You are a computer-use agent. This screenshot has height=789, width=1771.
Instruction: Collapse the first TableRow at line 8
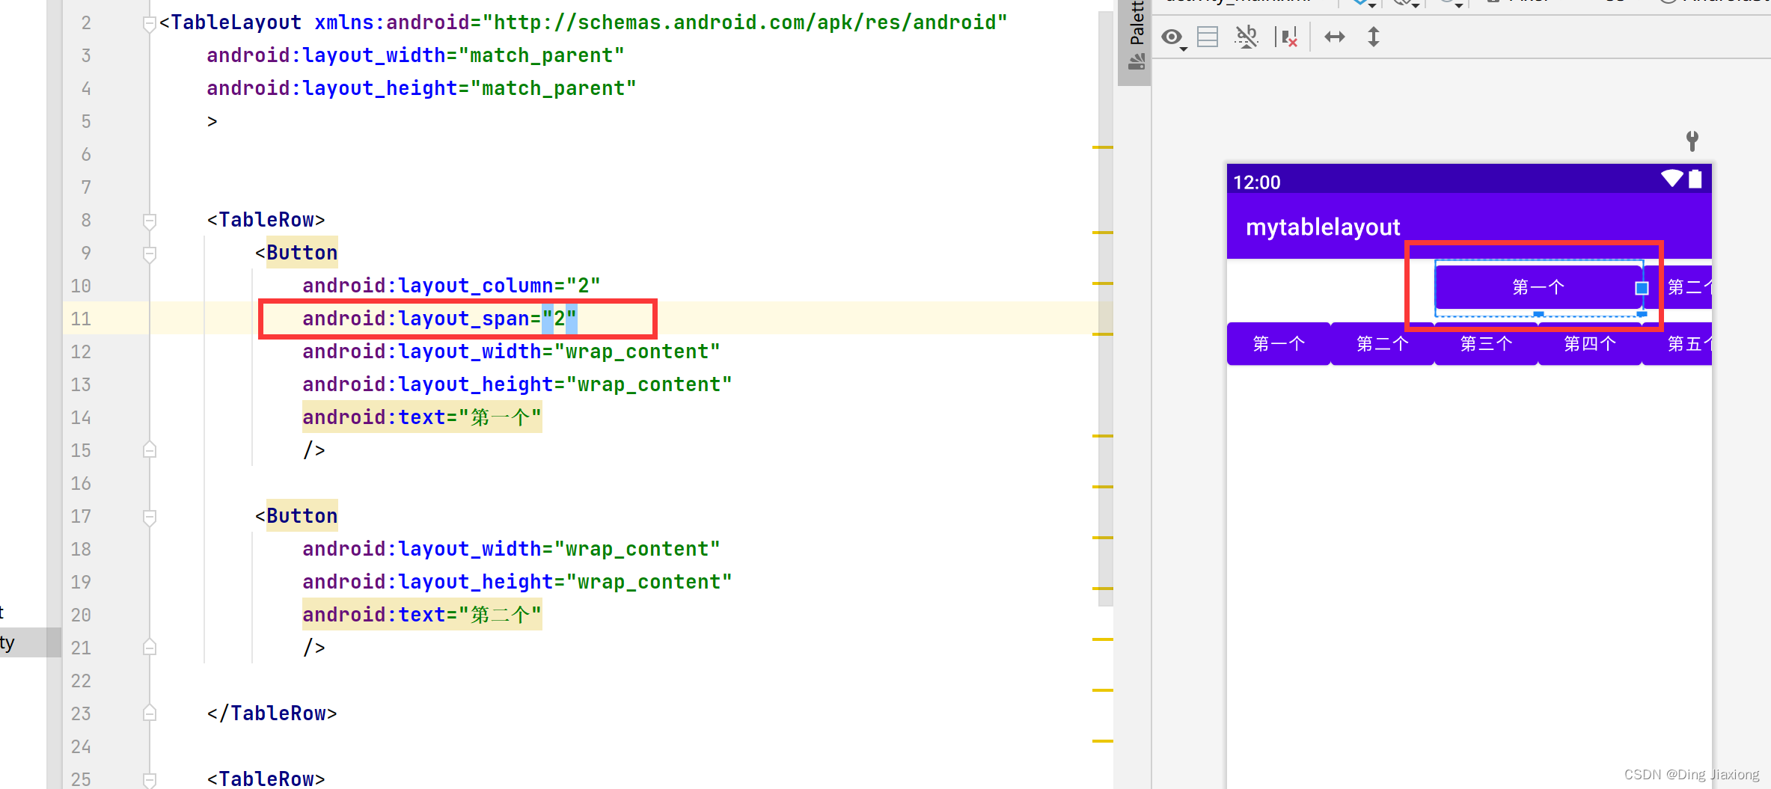pos(150,221)
